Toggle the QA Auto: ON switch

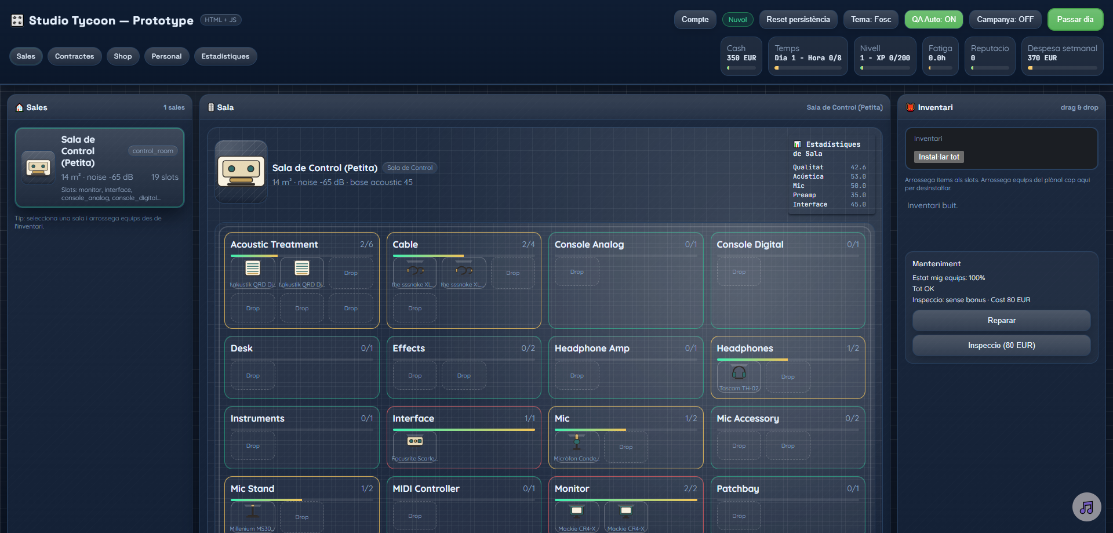pos(933,20)
